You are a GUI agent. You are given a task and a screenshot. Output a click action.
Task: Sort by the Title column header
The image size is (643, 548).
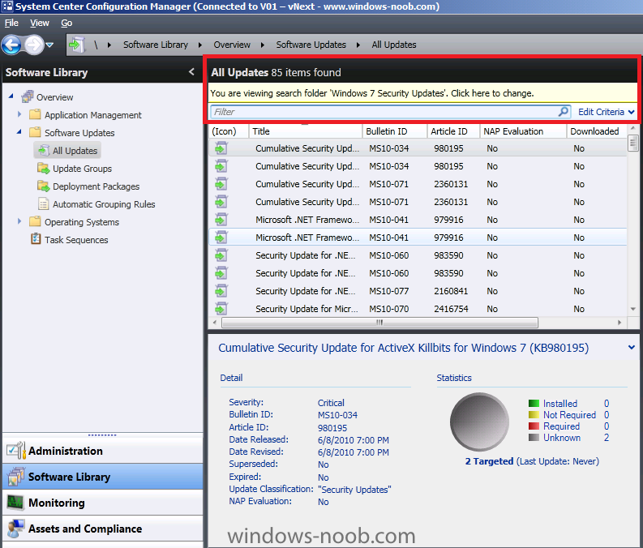(306, 131)
